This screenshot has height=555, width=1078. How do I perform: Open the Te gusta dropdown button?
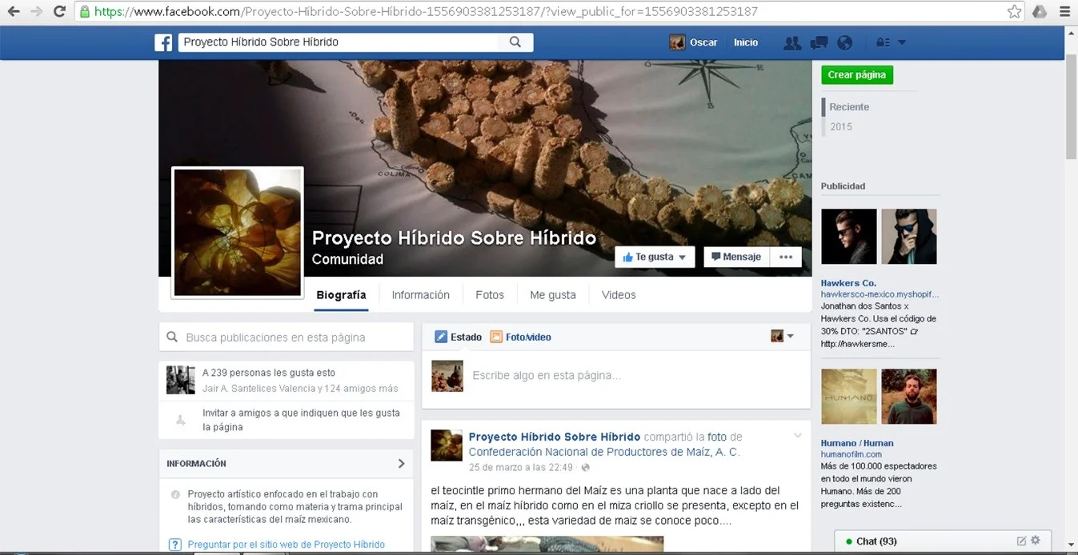pyautogui.click(x=655, y=257)
